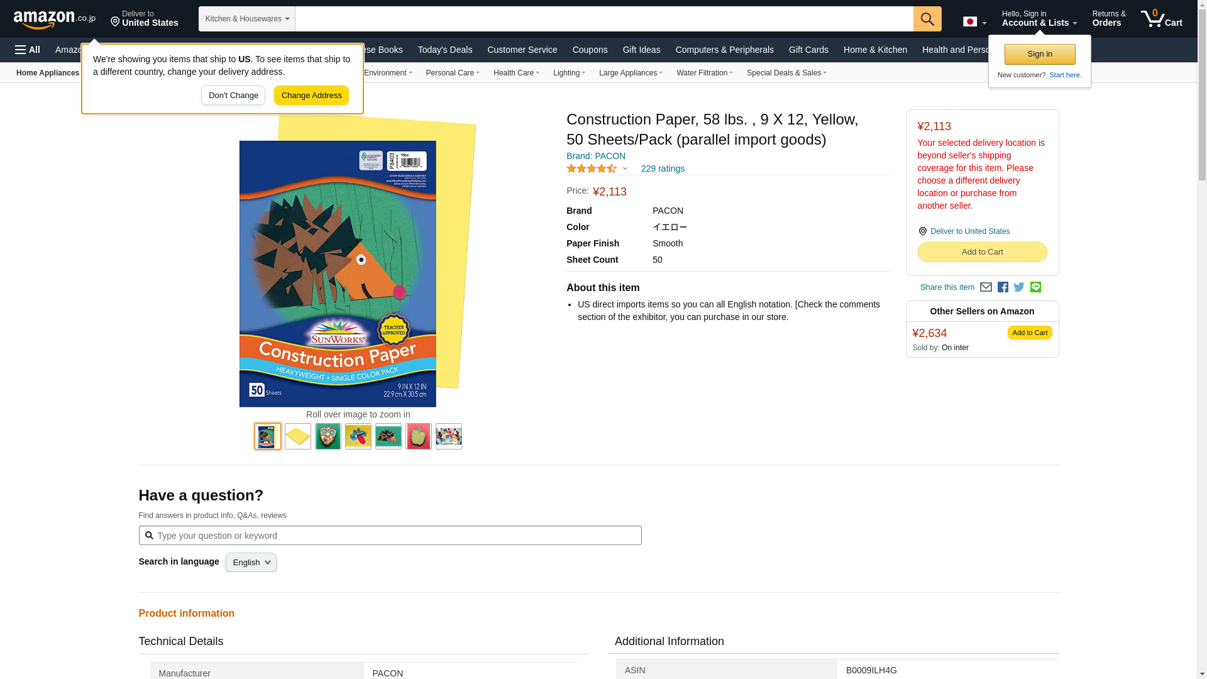
Task: Open Today's Deals in navigation bar
Action: point(445,50)
